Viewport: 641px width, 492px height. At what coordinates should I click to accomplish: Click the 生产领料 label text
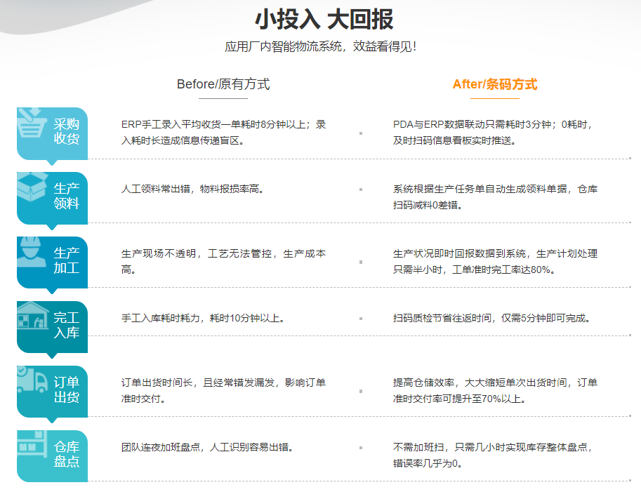pyautogui.click(x=67, y=196)
